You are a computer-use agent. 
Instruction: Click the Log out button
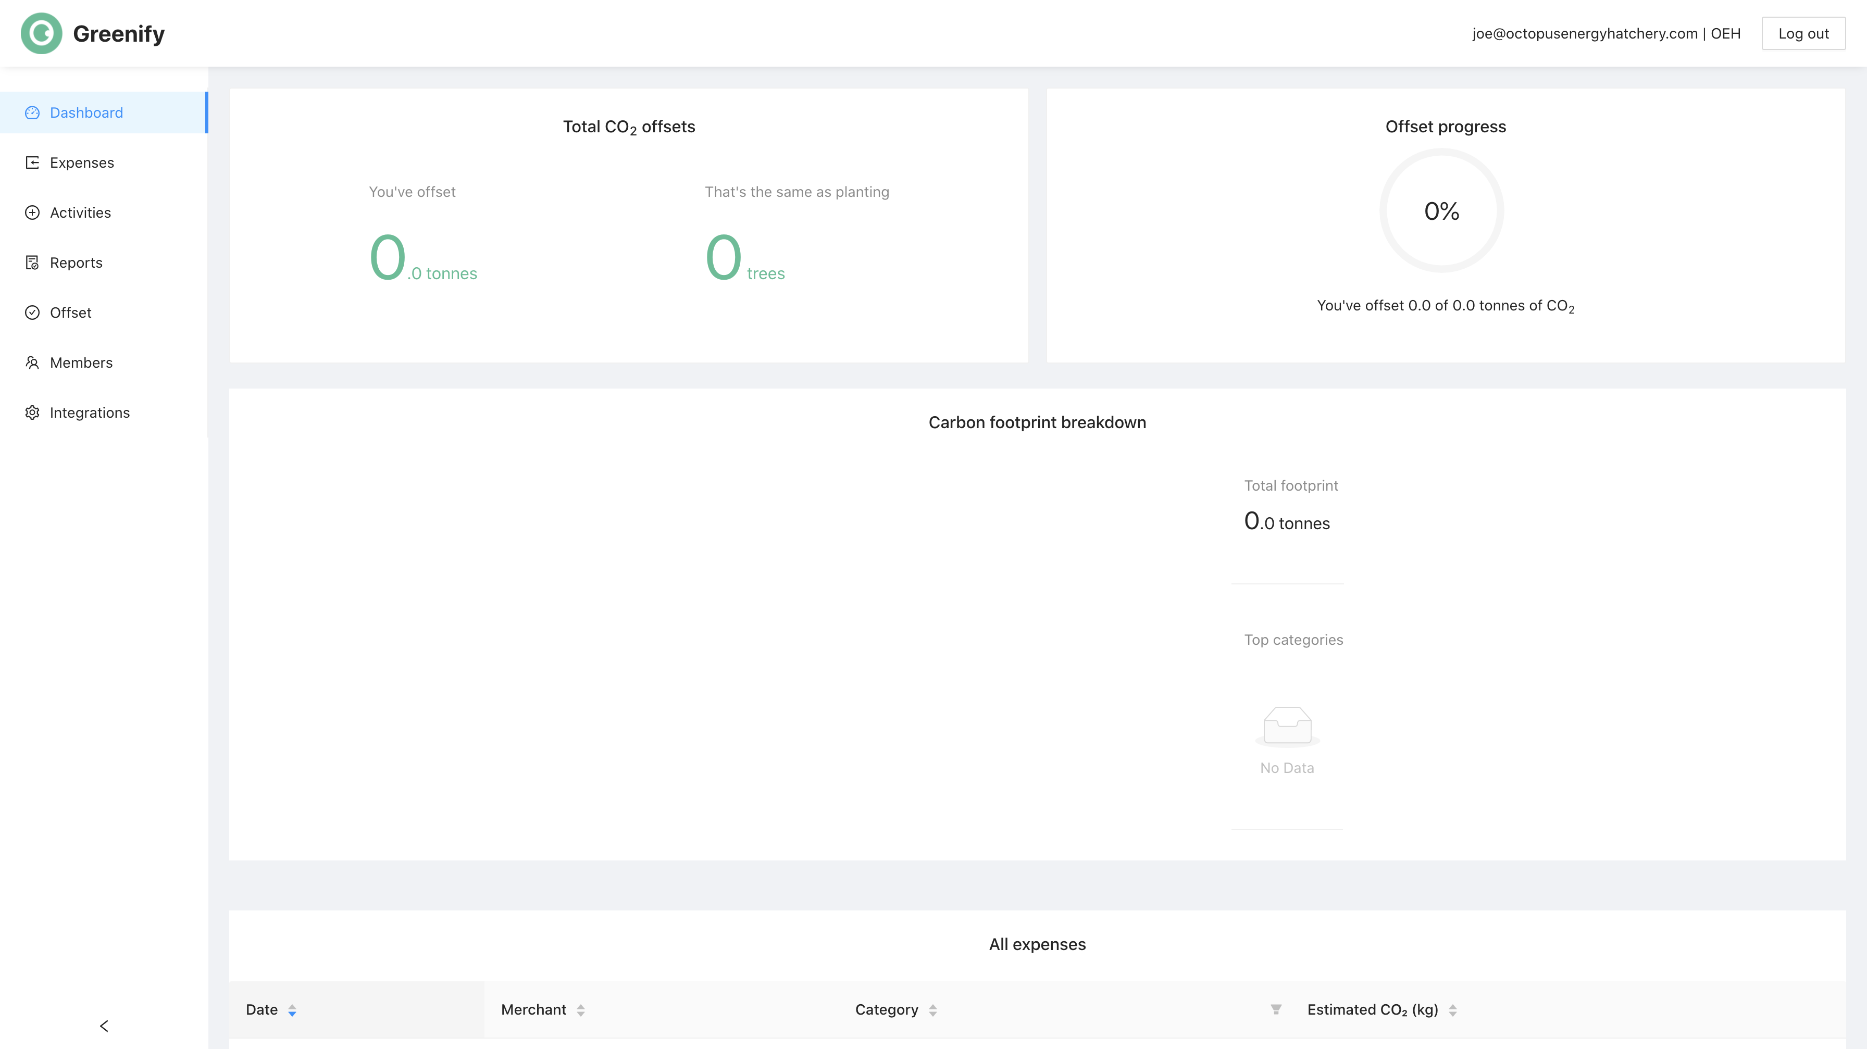click(x=1803, y=33)
